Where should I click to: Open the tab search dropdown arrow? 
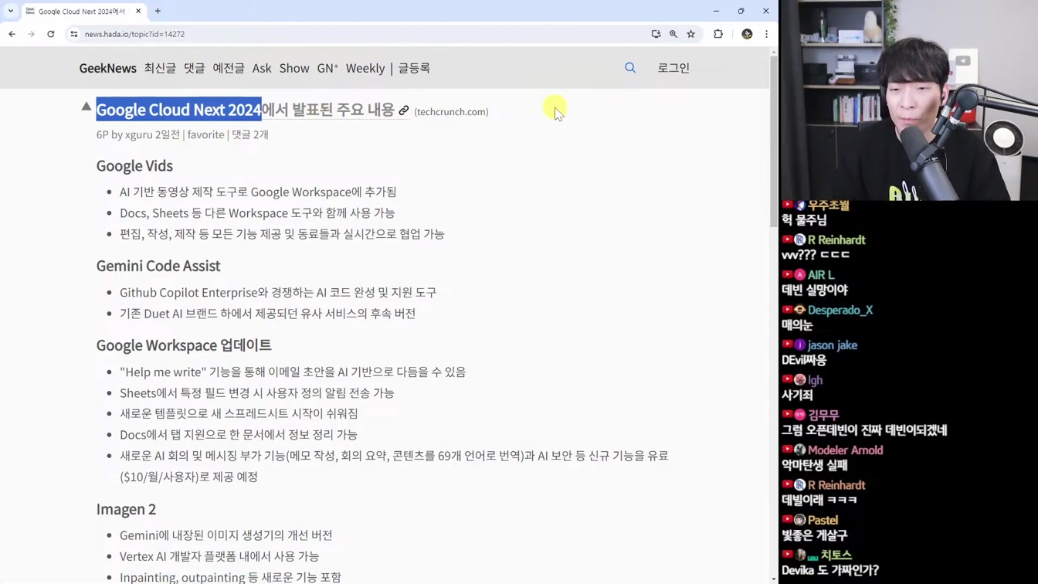pyautogui.click(x=11, y=11)
